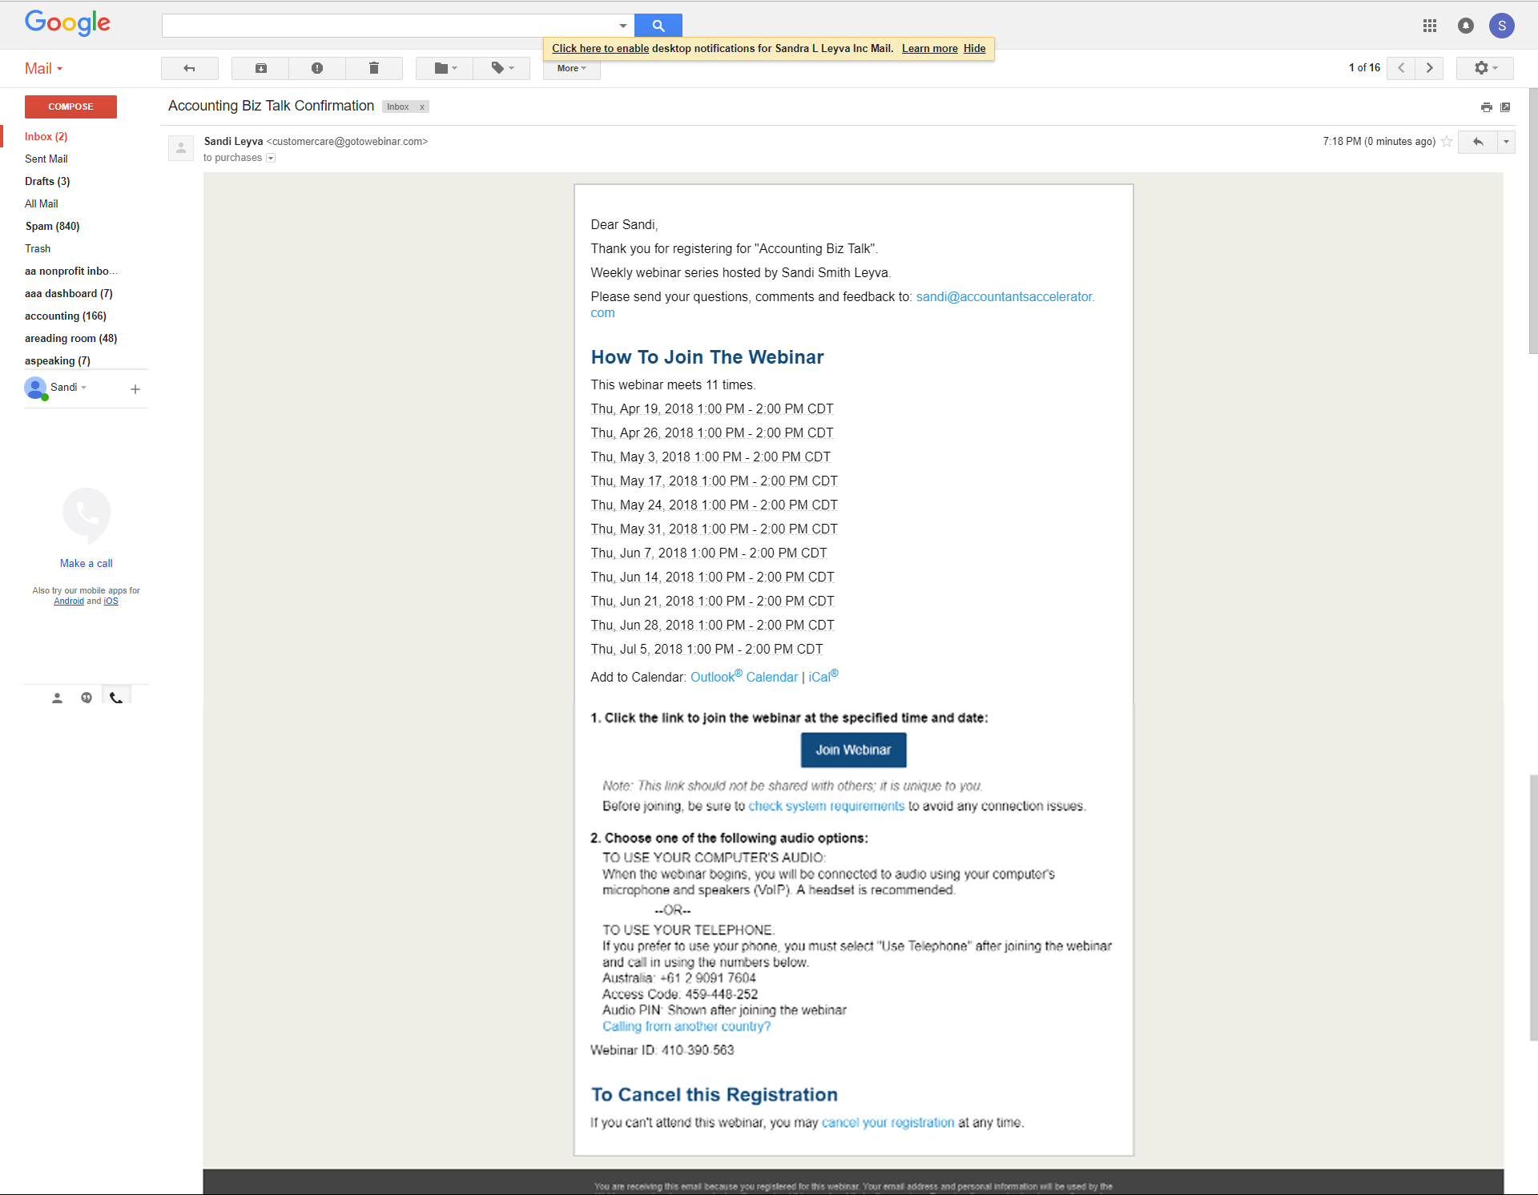Viewport: 1538px width, 1195px height.
Task: Click the Report spam icon
Action: 317,68
